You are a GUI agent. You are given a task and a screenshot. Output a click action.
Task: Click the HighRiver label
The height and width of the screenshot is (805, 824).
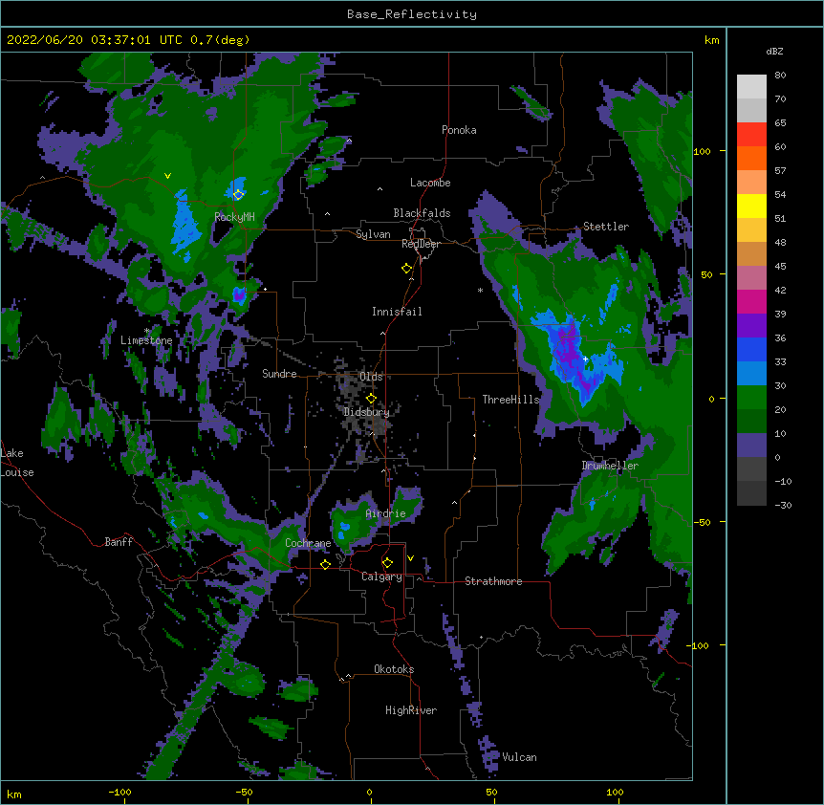pyautogui.click(x=411, y=710)
